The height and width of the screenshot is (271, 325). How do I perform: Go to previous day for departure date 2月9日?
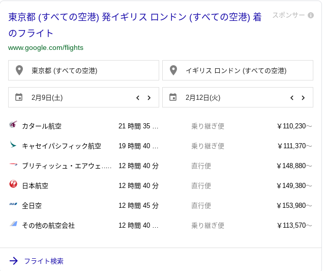[138, 98]
